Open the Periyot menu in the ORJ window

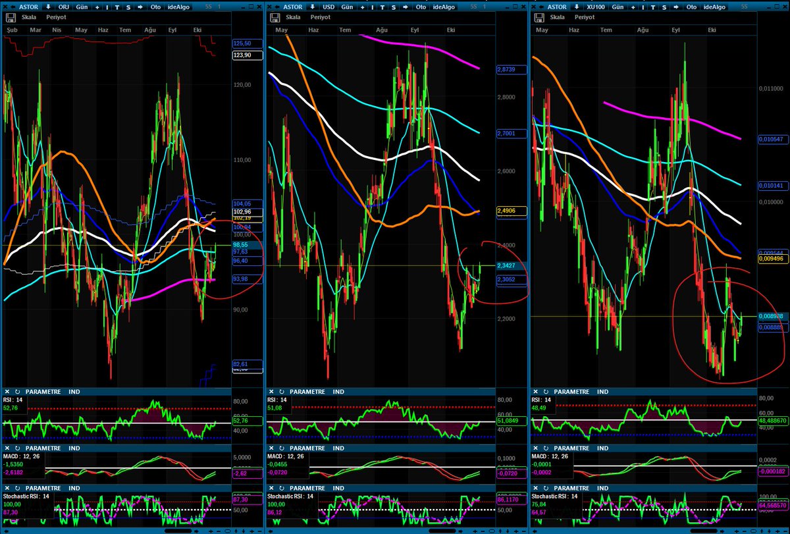[56, 18]
